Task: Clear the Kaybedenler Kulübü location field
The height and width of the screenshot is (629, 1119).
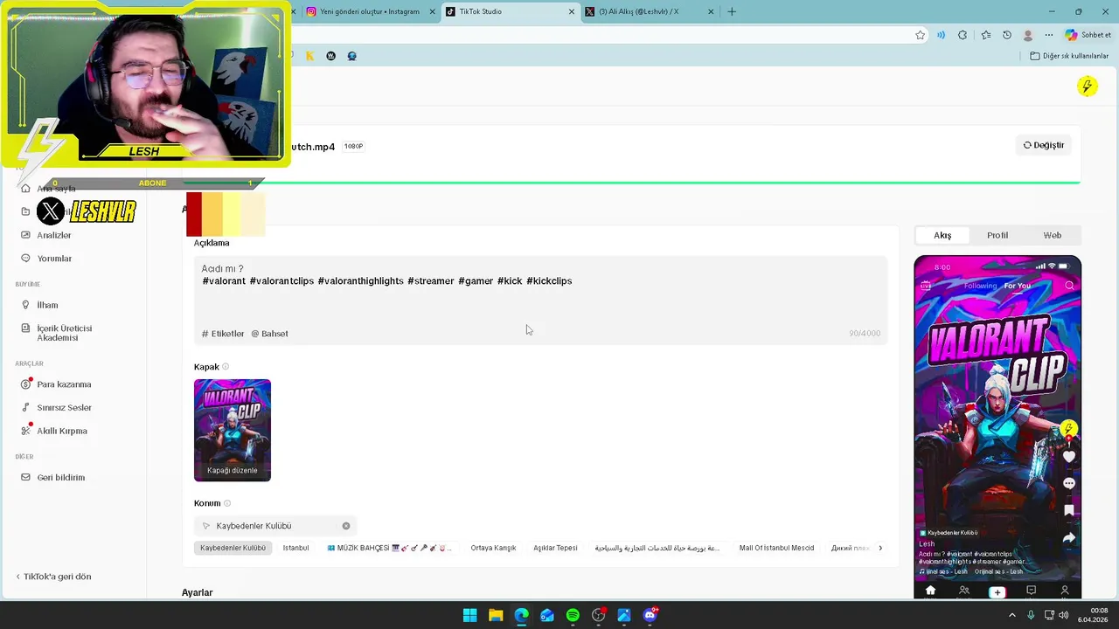Action: coord(346,526)
